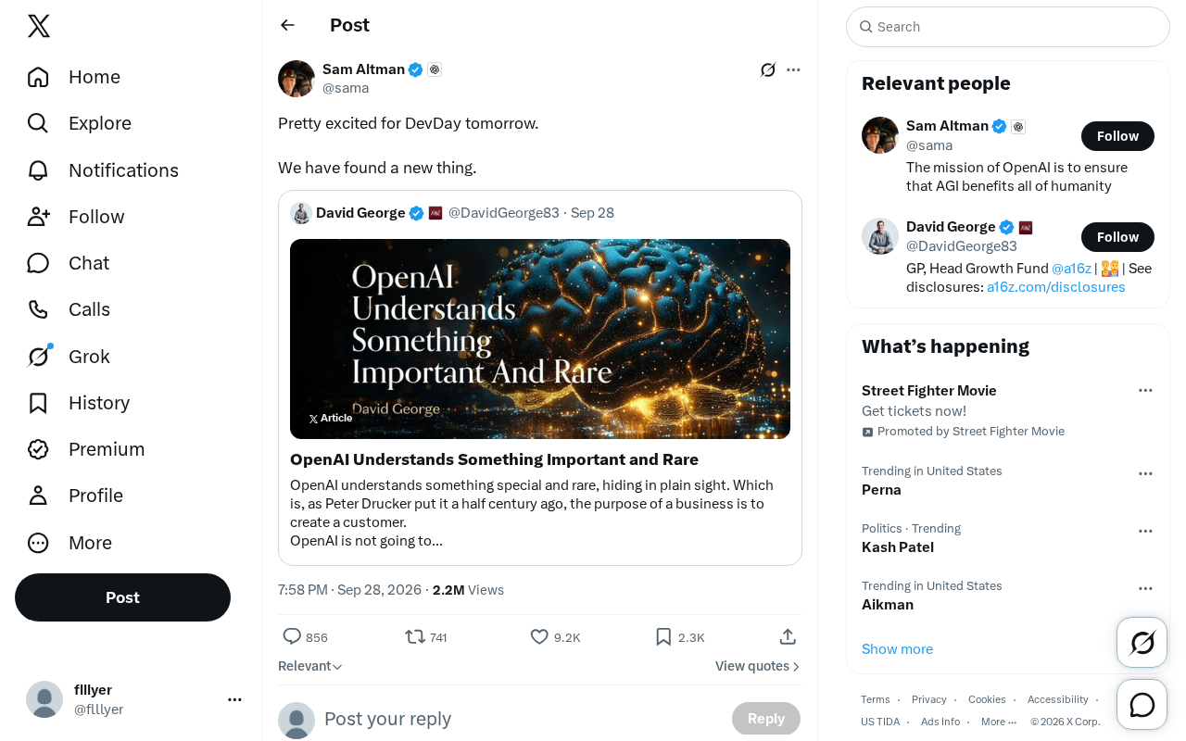1186x741 pixels.
Task: Reply to post via comment icon
Action: 292,636
